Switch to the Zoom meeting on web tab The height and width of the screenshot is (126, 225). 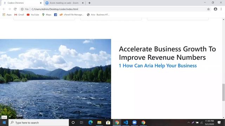coord(64,3)
